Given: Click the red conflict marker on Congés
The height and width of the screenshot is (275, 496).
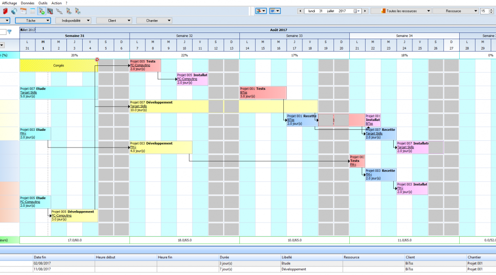Looking at the screenshot, I should [97, 59].
